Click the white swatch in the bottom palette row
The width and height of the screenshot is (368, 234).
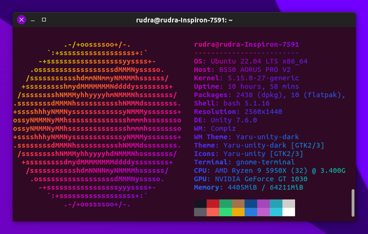coord(289,212)
